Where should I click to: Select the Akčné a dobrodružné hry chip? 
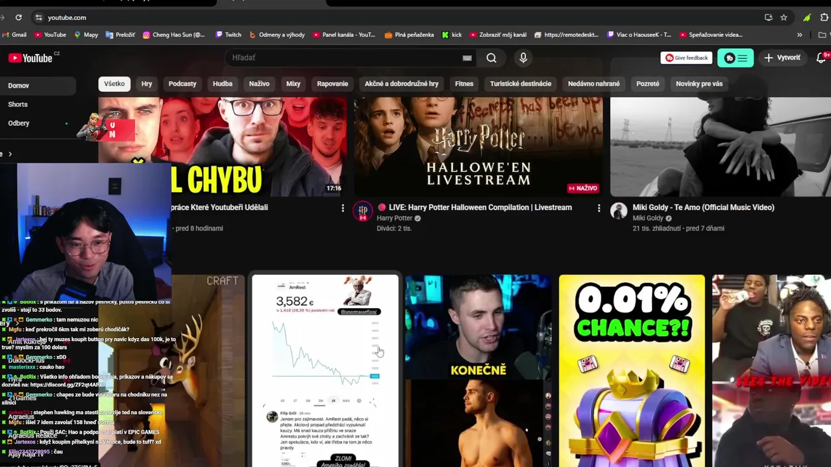pos(402,84)
